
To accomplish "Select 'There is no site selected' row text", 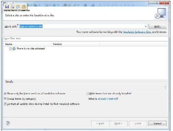I will tap(31, 49).
